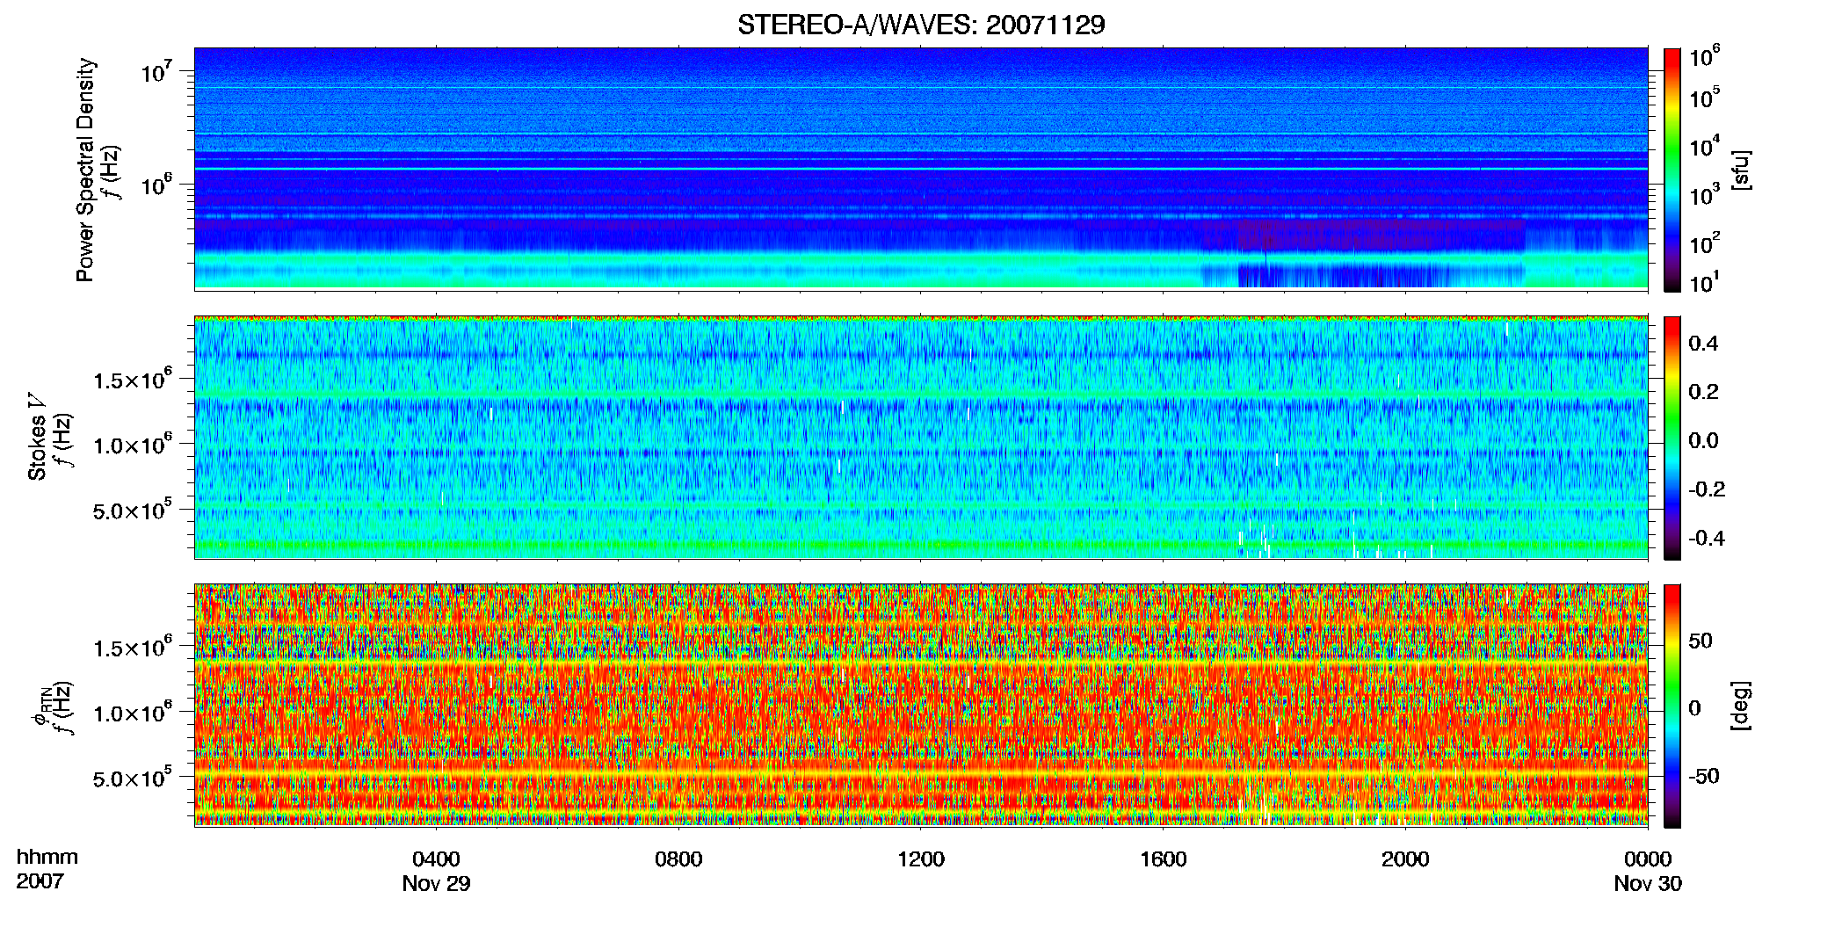
Task: Click the plot title STEREO-A/WAVES: 20071129
Action: coord(921,25)
